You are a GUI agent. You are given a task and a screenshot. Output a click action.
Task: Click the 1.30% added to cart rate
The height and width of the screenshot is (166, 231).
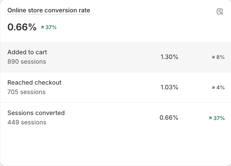coord(169,57)
